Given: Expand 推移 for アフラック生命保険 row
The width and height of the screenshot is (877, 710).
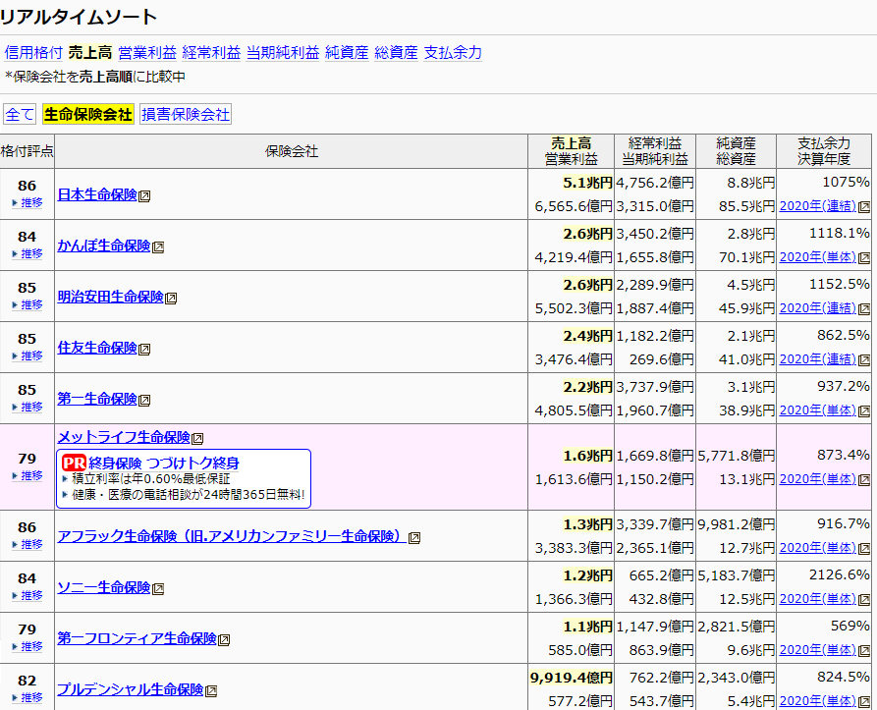Looking at the screenshot, I should point(27,544).
